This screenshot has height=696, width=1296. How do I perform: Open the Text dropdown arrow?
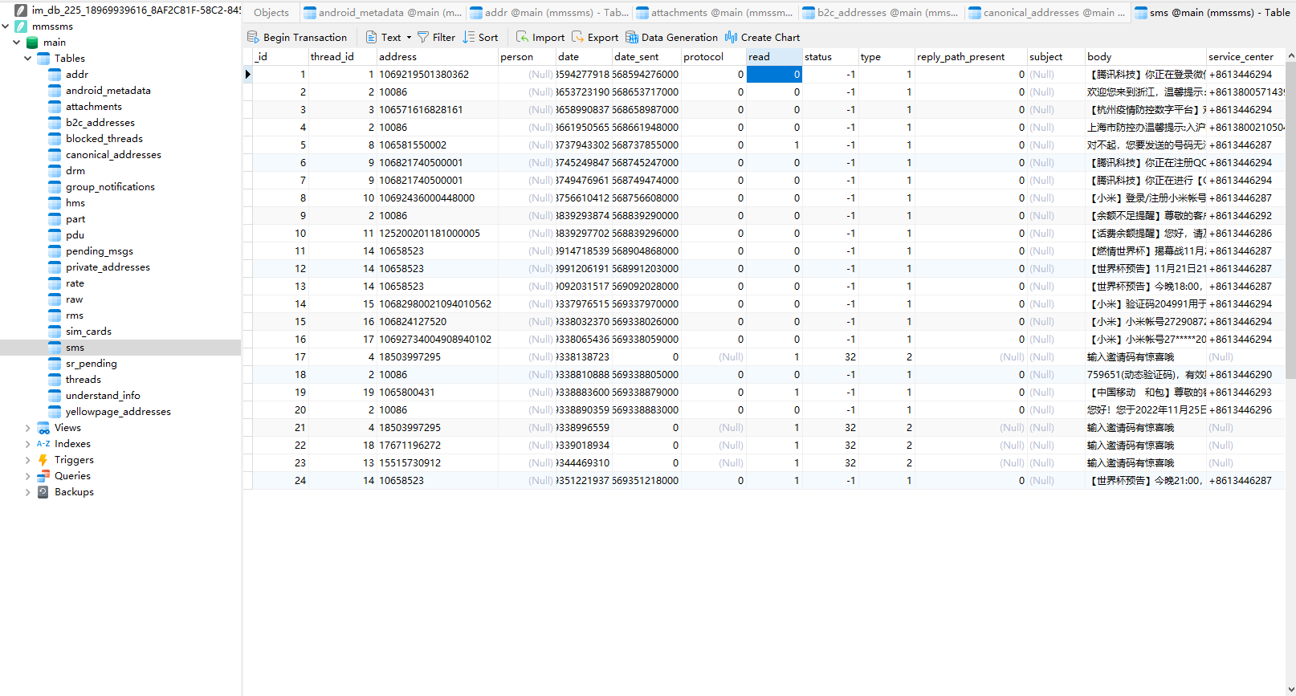[x=409, y=38]
